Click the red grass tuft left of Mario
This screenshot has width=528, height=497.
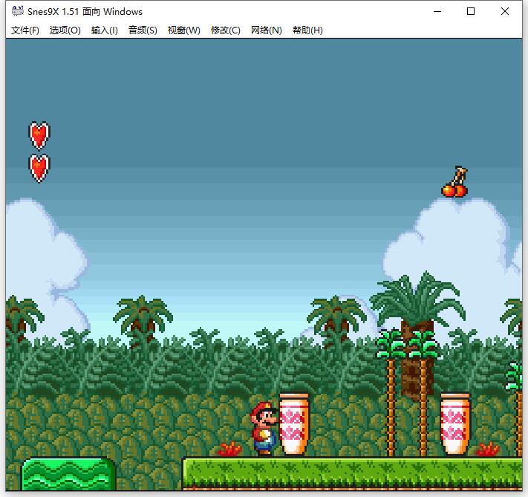[229, 449]
